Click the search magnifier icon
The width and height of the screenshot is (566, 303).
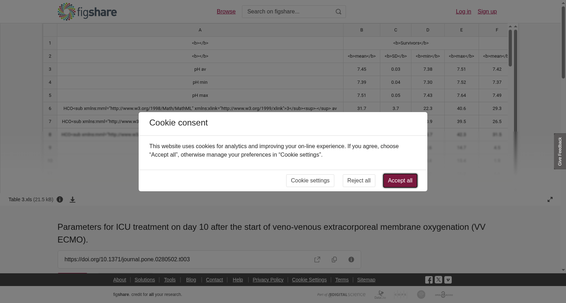click(x=339, y=12)
